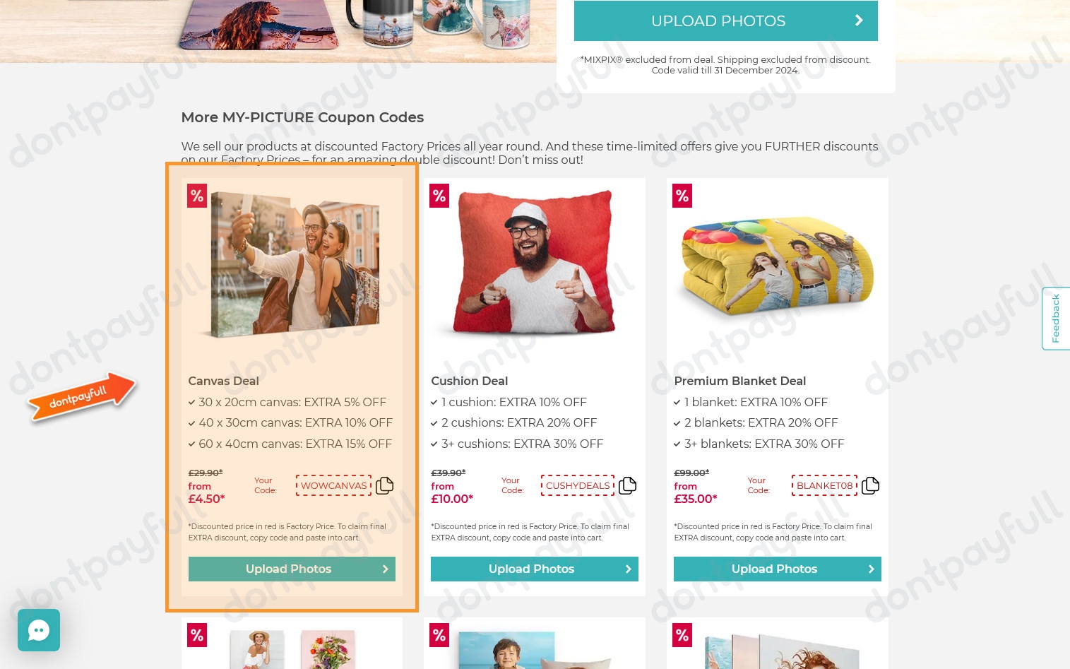
Task: Click Upload Photos under Canvas Deal
Action: (292, 569)
